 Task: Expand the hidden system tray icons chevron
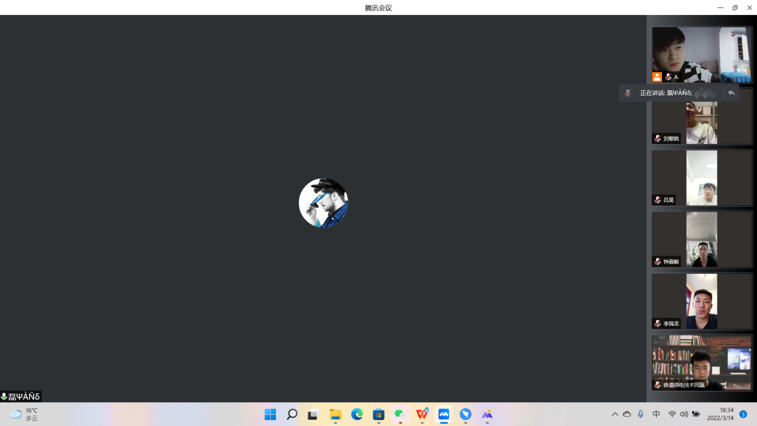coord(615,414)
